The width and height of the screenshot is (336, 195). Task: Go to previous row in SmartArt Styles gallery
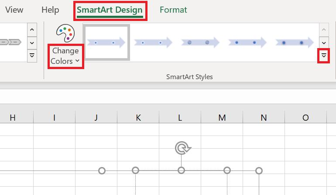click(324, 30)
